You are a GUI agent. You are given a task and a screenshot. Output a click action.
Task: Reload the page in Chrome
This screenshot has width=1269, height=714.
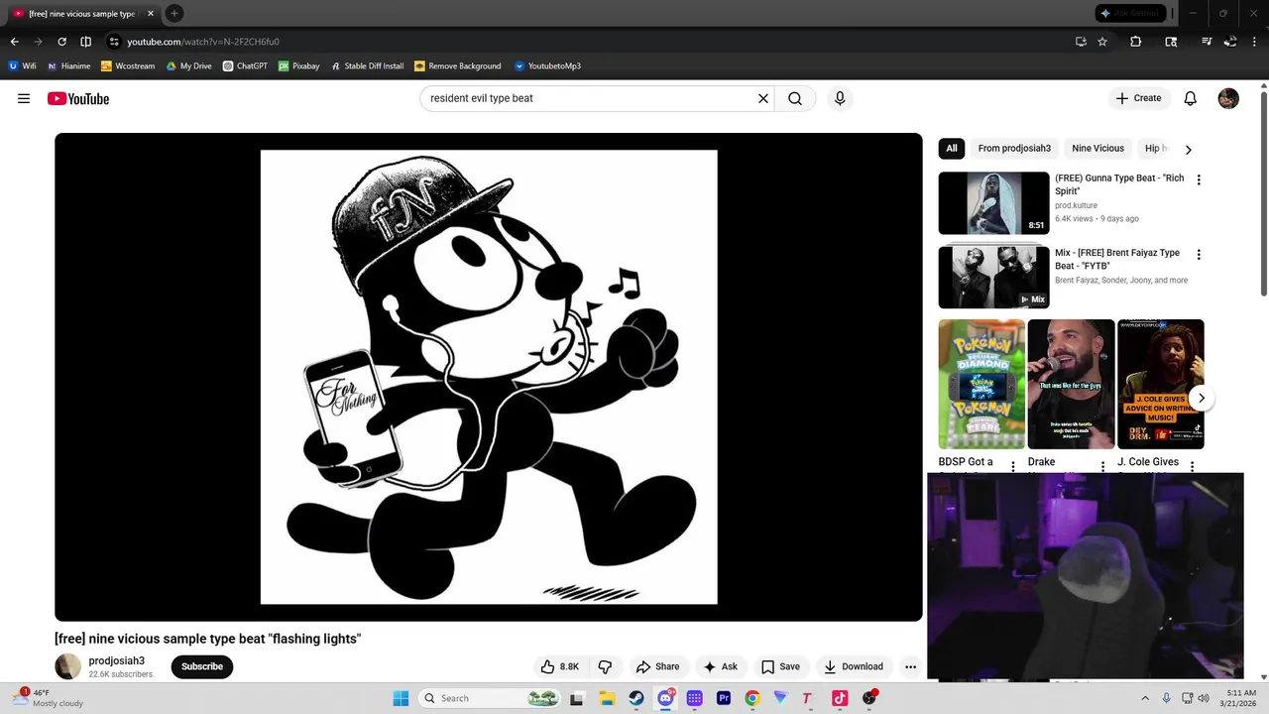click(x=61, y=42)
